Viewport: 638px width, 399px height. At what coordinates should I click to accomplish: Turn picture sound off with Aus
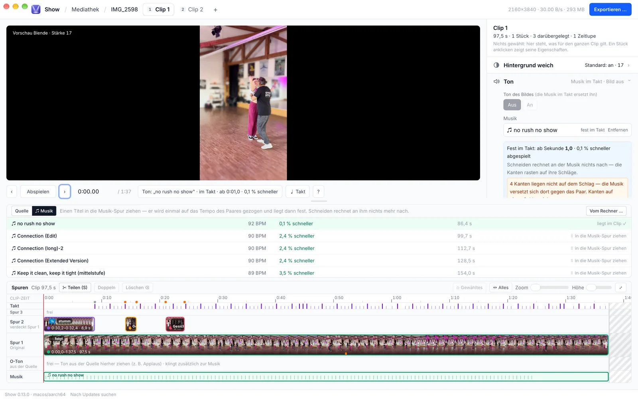(512, 105)
